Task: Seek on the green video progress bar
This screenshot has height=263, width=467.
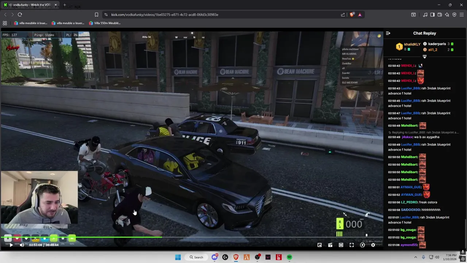Action: (x=192, y=237)
